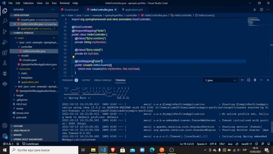273x154 pixels.
Task: Open File Explorer from the taskbar
Action: [93, 150]
